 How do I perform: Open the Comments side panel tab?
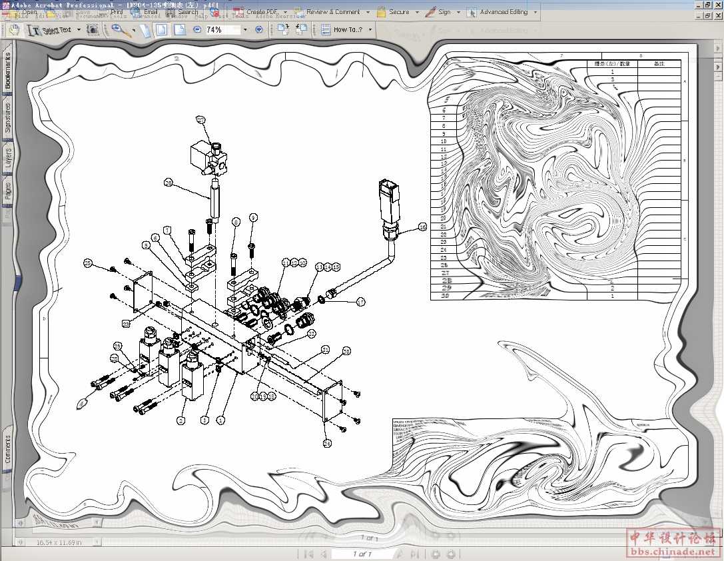pyautogui.click(x=8, y=449)
